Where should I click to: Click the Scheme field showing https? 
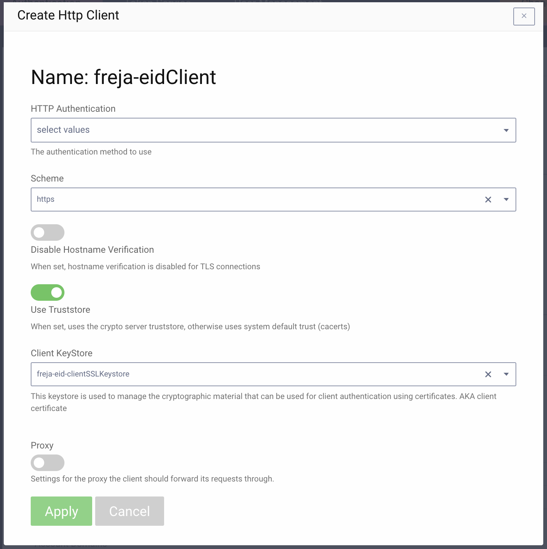click(273, 199)
